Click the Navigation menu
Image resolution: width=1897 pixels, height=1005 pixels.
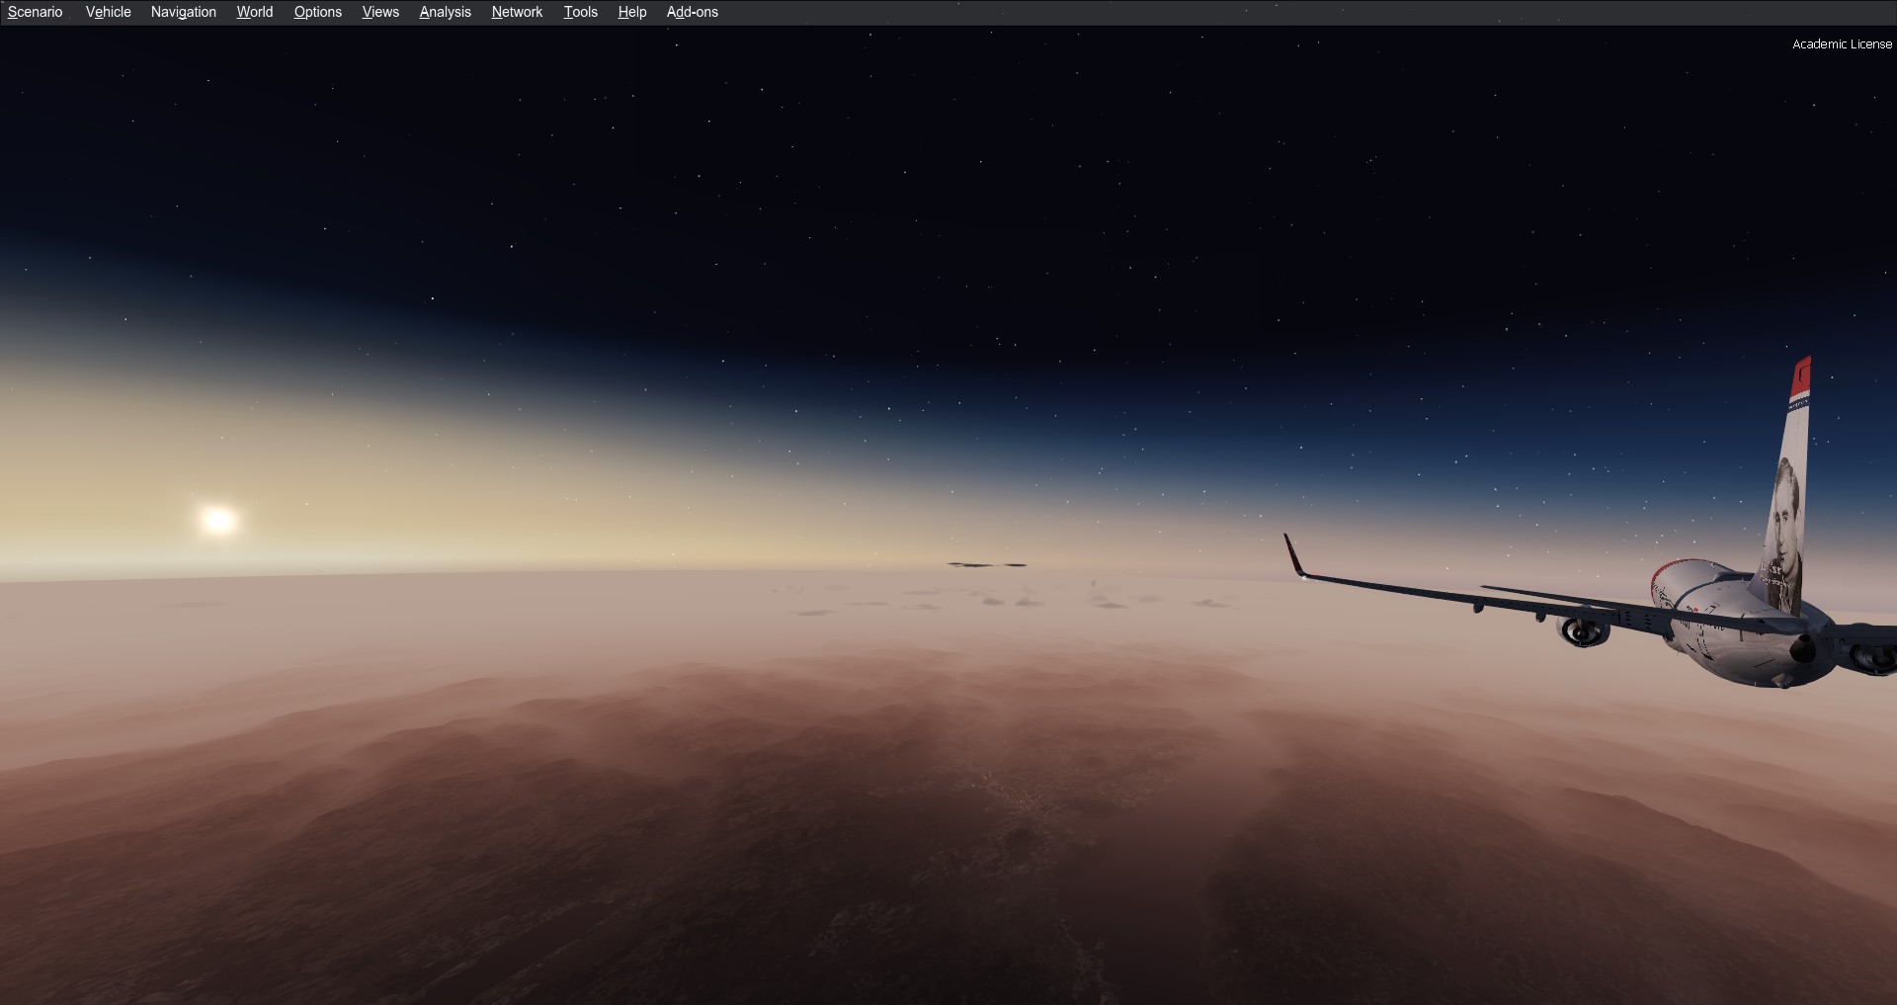[x=183, y=12]
